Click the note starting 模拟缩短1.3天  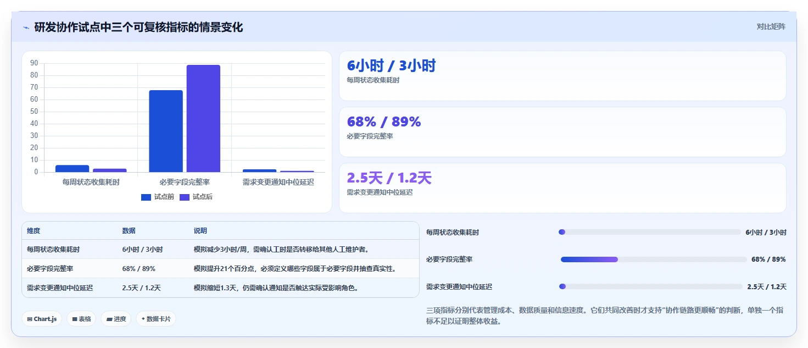277,288
